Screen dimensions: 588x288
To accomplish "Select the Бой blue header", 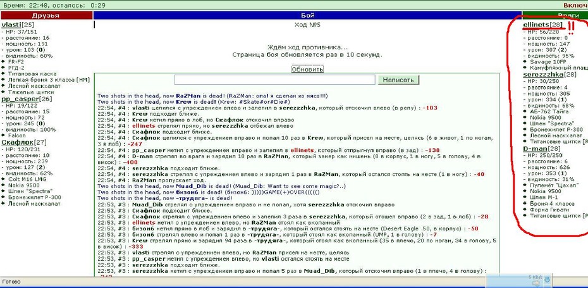I will [307, 15].
